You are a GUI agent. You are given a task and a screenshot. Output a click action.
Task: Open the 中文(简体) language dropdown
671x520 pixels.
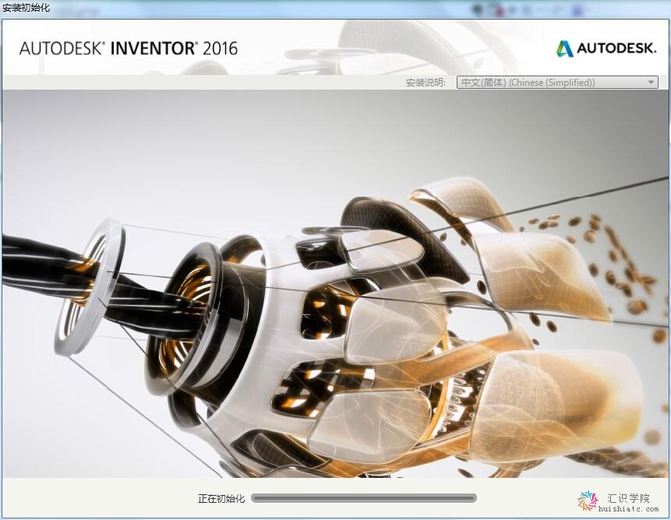(x=557, y=82)
